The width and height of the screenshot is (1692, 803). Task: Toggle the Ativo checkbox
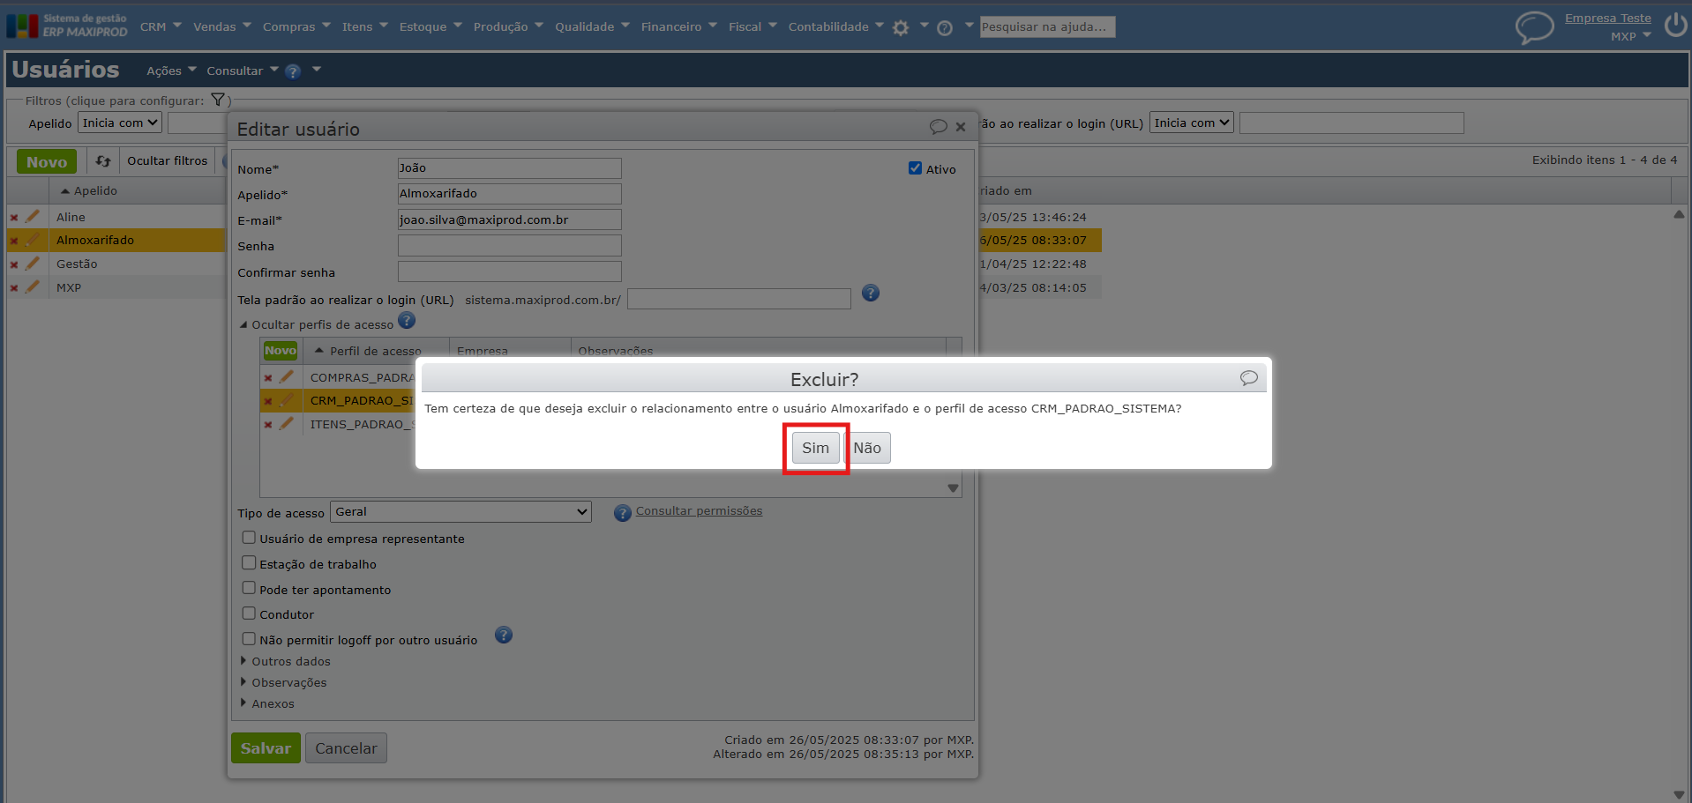916,168
